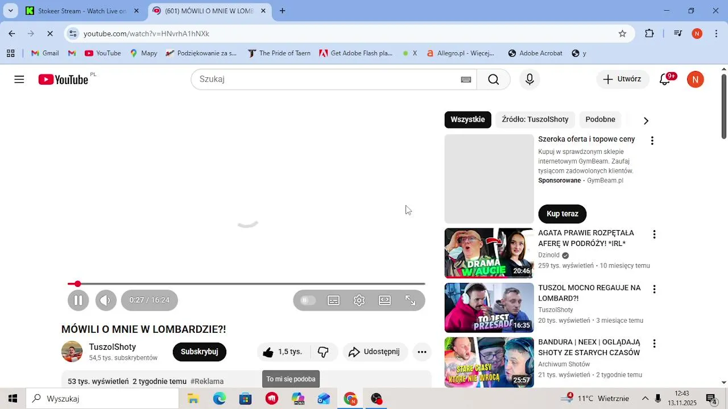The width and height of the screenshot is (728, 409).
Task: Turn on subtitles in the player
Action: [x=334, y=300]
